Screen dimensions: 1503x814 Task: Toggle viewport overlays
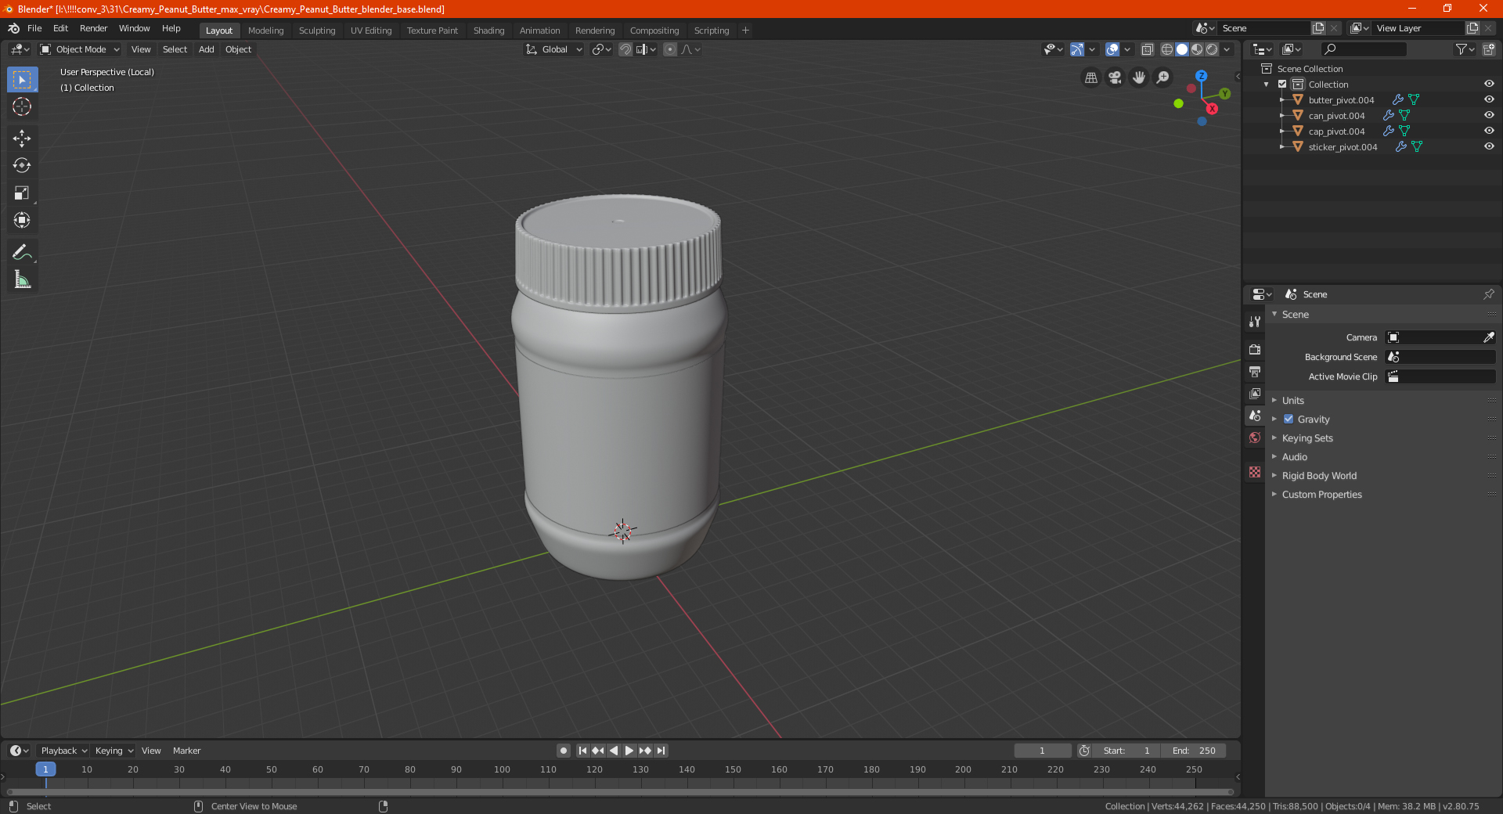(x=1112, y=49)
